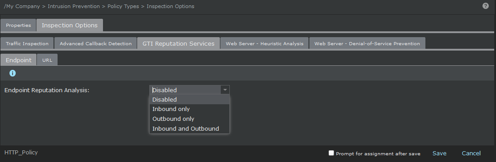The image size is (496, 162).
Task: Open Web Server - Denial-of-Service Prevention tab
Action: pyautogui.click(x=367, y=43)
